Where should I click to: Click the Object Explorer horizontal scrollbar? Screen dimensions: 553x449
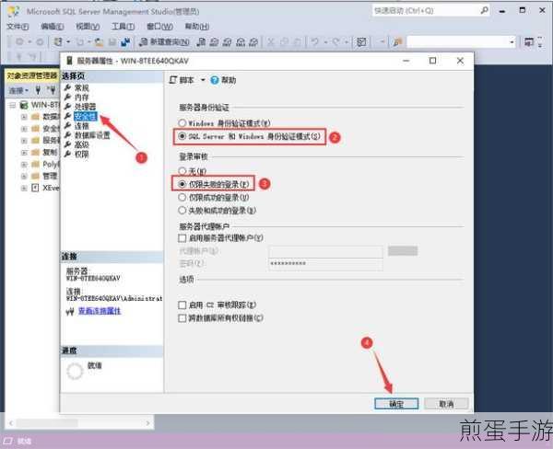pyautogui.click(x=79, y=423)
